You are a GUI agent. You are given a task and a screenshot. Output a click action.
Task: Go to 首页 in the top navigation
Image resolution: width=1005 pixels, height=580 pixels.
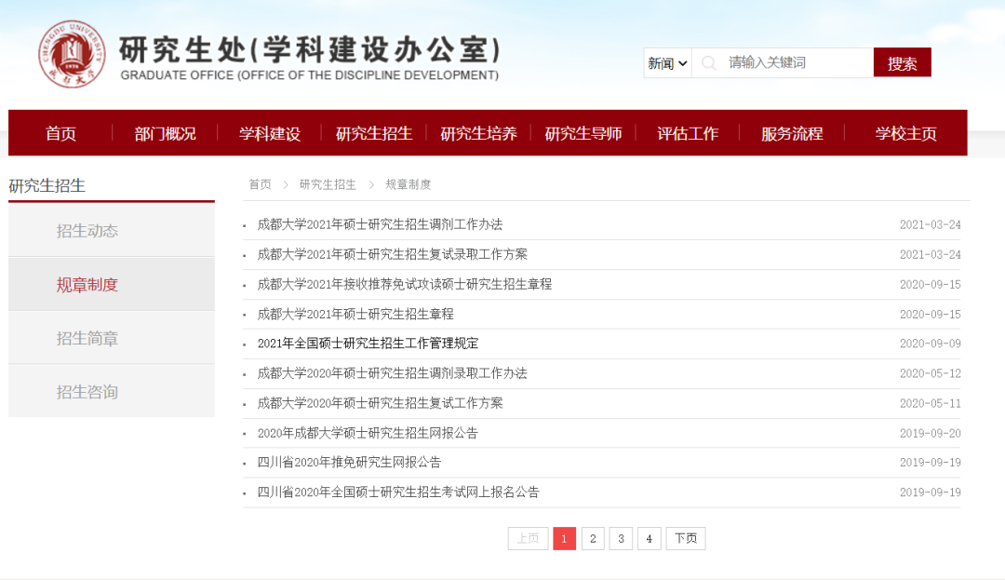(x=60, y=133)
